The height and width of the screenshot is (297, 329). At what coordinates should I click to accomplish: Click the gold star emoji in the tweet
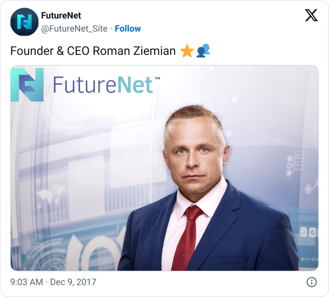(187, 51)
